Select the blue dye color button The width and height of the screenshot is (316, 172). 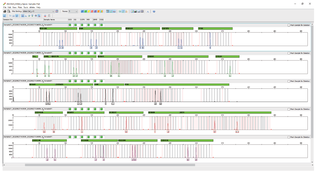(x=82, y=11)
